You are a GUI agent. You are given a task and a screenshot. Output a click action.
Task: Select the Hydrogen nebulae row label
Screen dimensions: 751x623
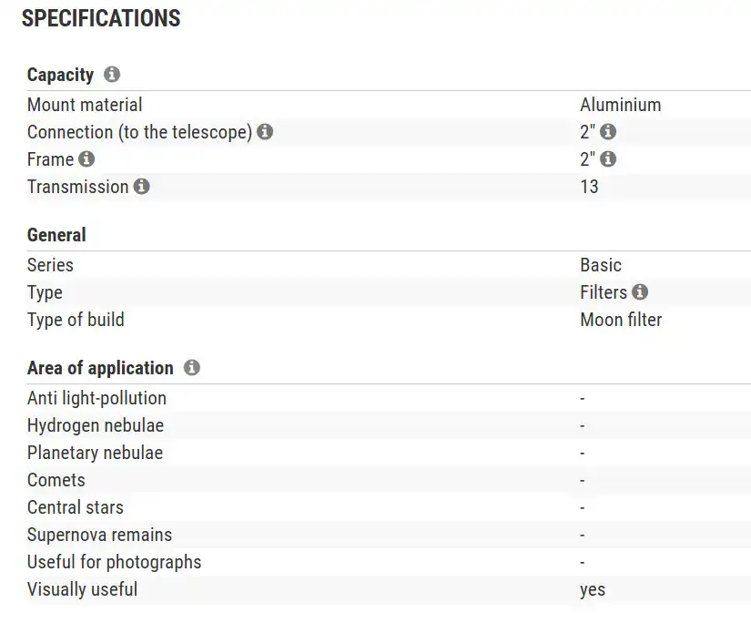click(96, 425)
